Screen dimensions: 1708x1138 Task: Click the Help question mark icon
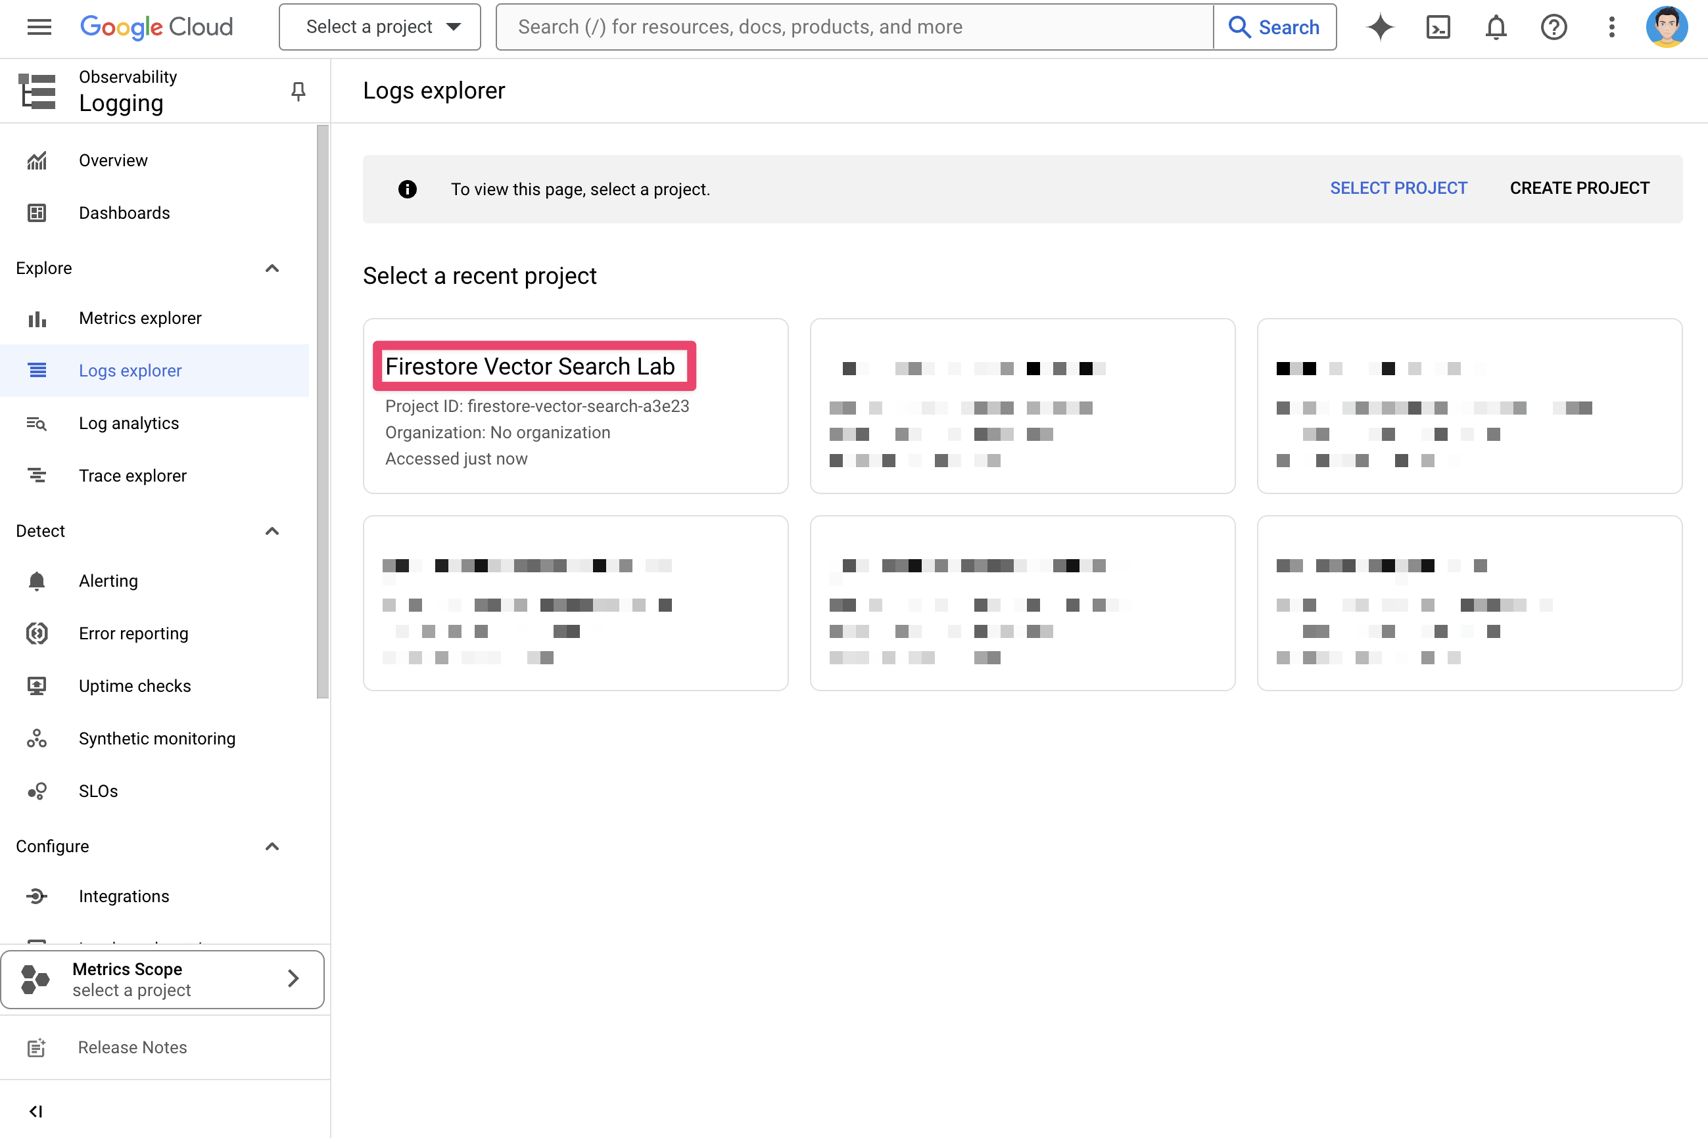point(1554,27)
